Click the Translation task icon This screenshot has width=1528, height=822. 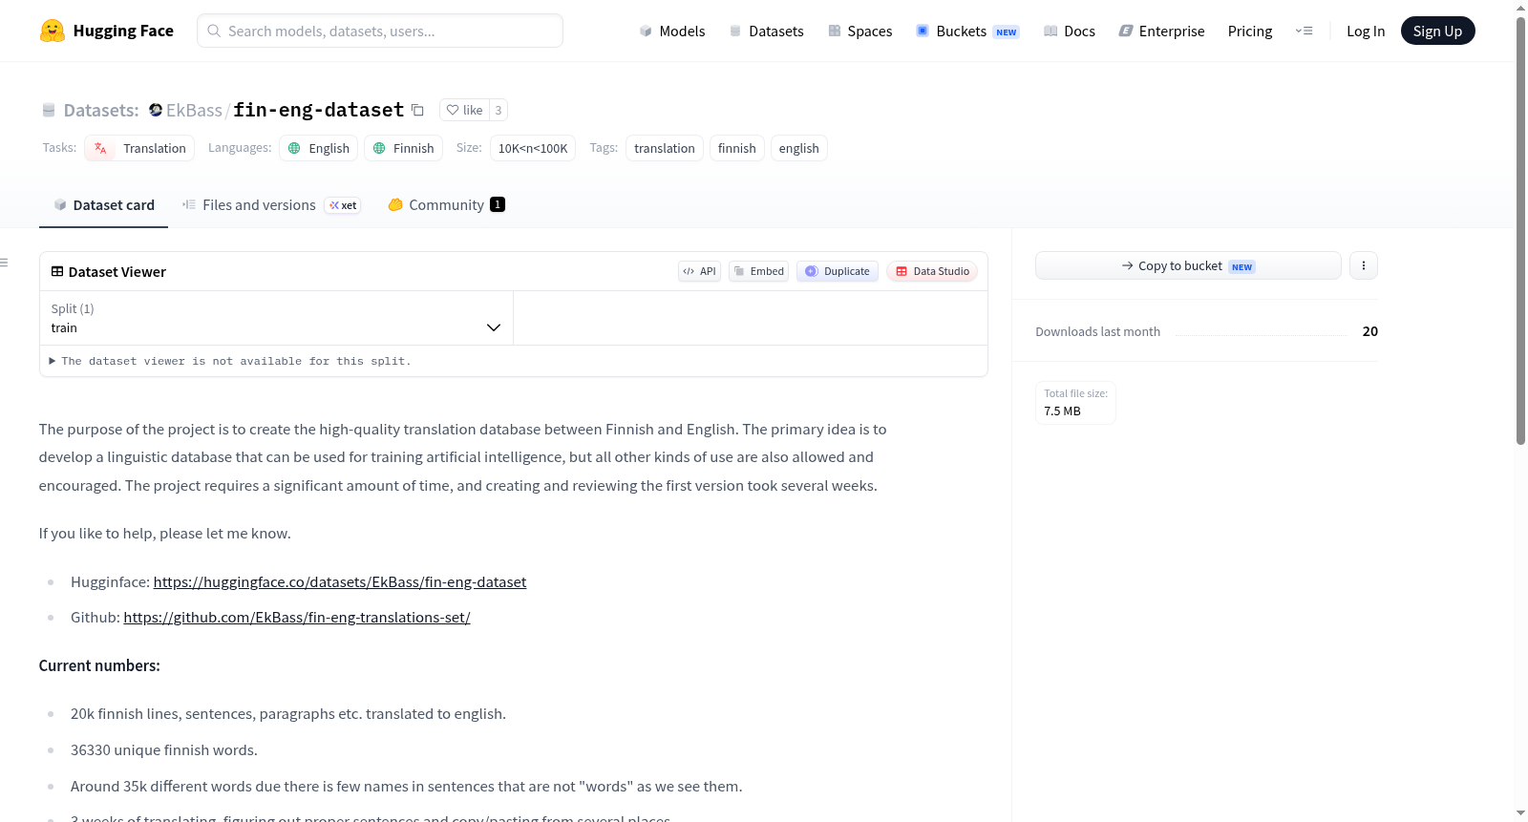(x=100, y=148)
